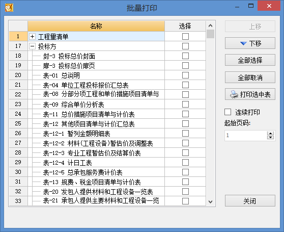Select row 表-12-3 专业工程暂估价及结算价表
This screenshot has height=232, width=284.
click(96, 153)
